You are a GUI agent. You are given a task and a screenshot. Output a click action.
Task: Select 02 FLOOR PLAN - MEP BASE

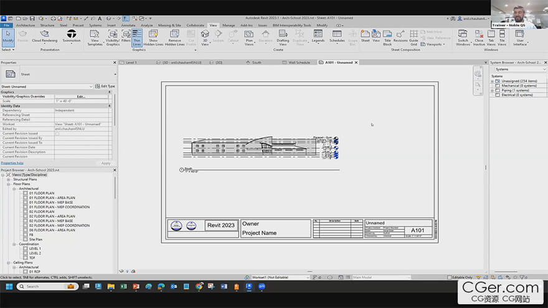click(51, 221)
